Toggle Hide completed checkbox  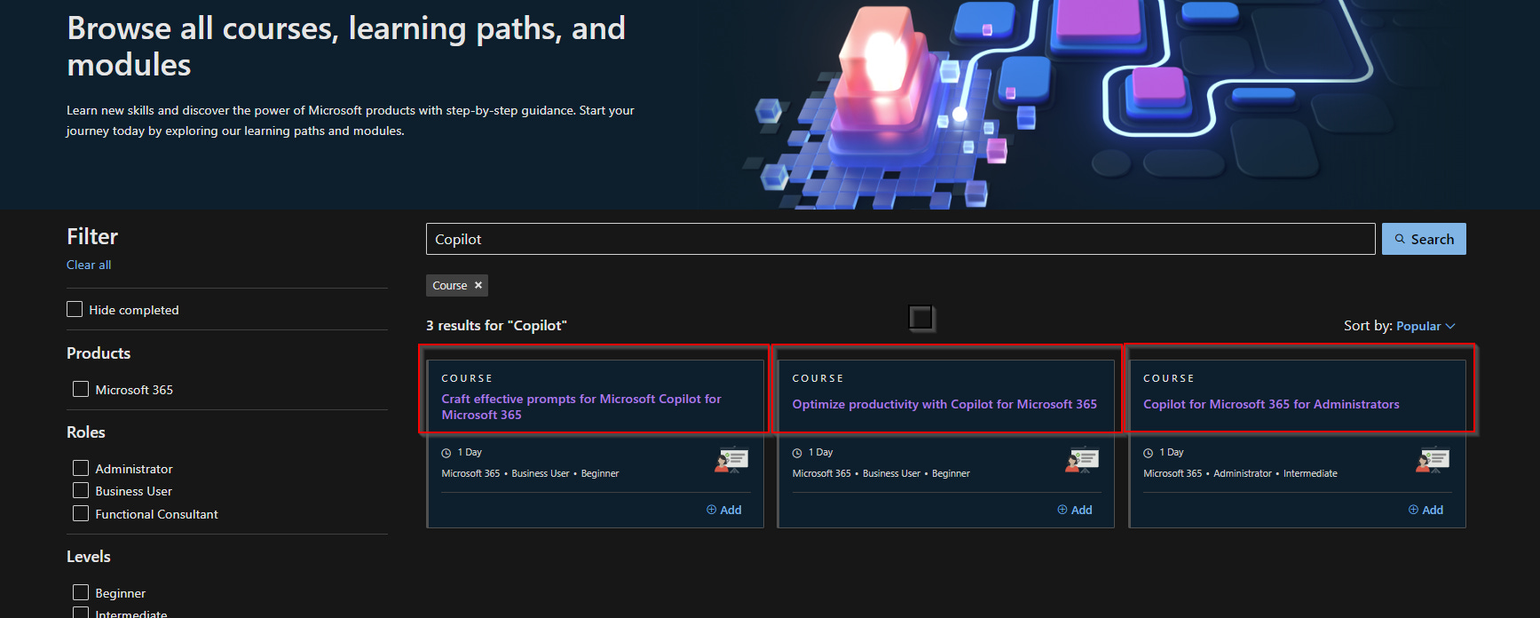(75, 309)
